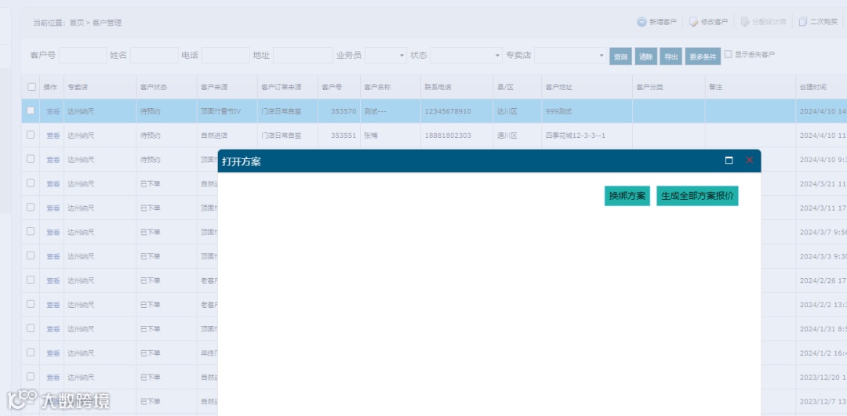Tick checkbox of row created 2024/3/7

point(31,231)
